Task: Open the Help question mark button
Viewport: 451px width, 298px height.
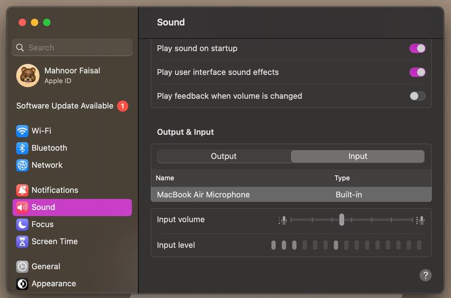Action: 425,275
